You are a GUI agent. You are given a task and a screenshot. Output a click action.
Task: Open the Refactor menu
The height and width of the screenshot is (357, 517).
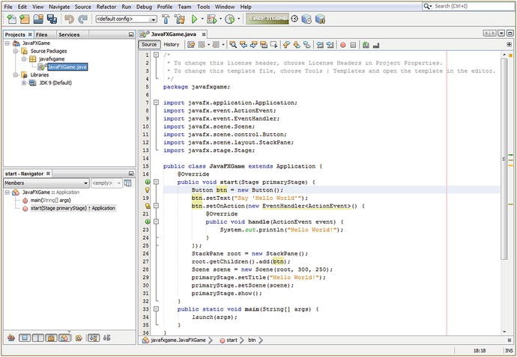[106, 6]
